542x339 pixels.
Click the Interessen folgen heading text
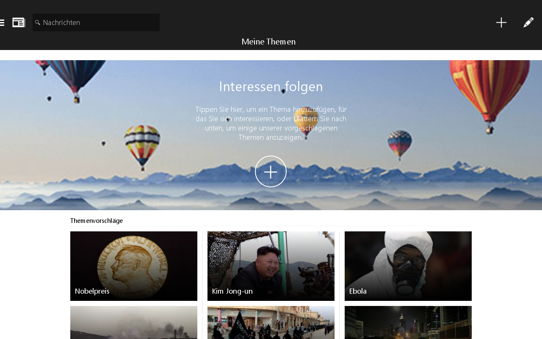[x=271, y=86]
